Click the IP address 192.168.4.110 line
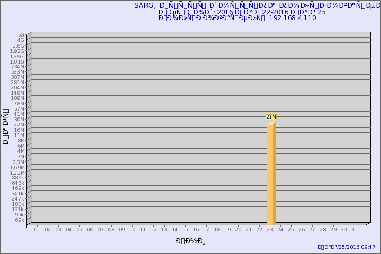 [x=237, y=18]
